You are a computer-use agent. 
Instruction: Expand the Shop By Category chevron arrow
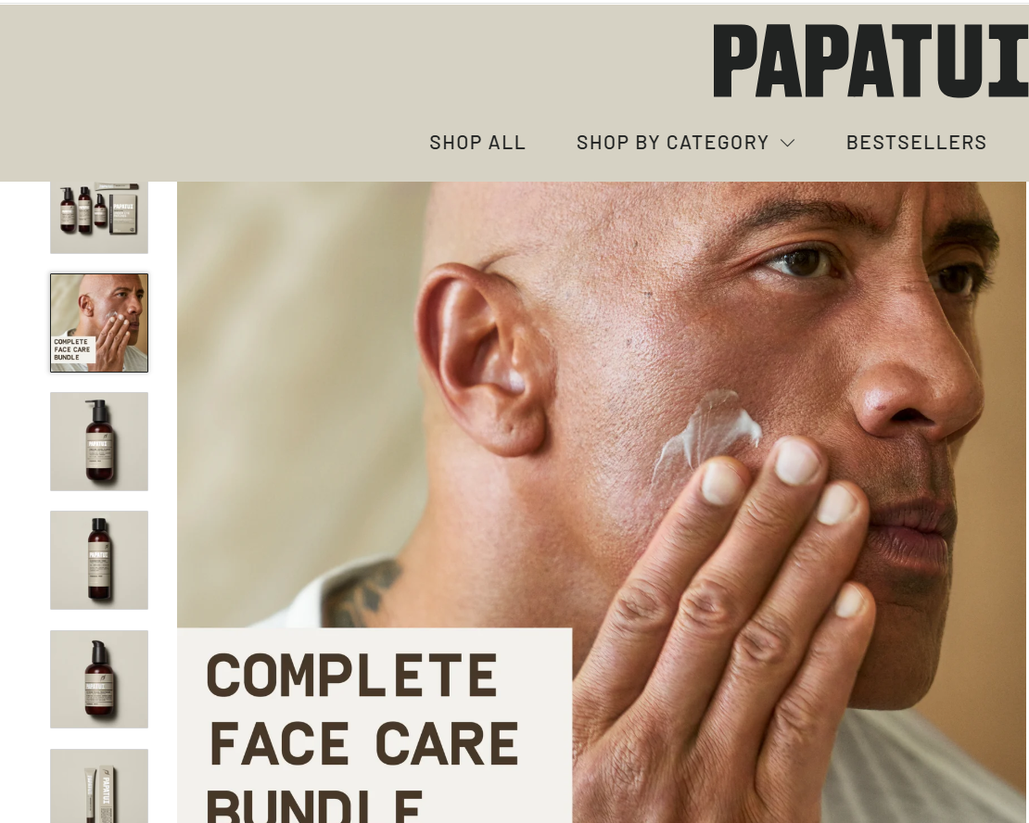pos(788,143)
